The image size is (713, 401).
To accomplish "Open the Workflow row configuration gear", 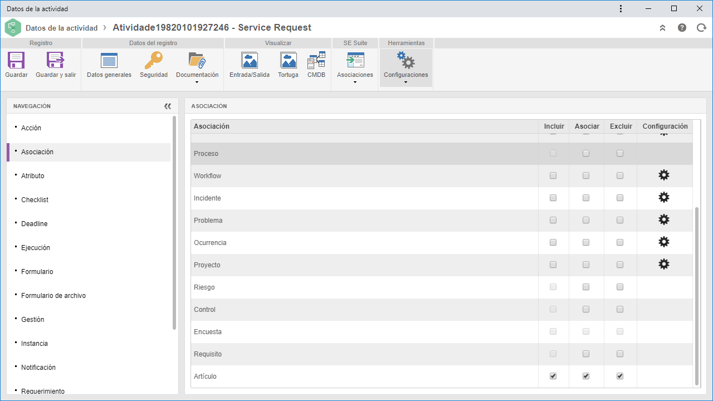I will point(663,175).
